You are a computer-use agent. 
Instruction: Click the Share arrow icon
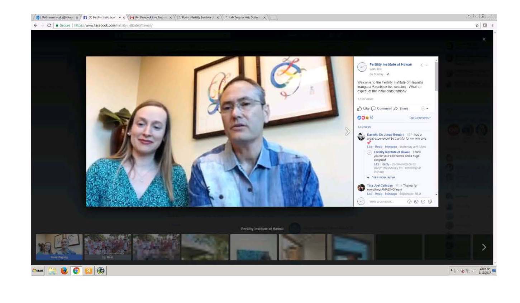(x=396, y=109)
